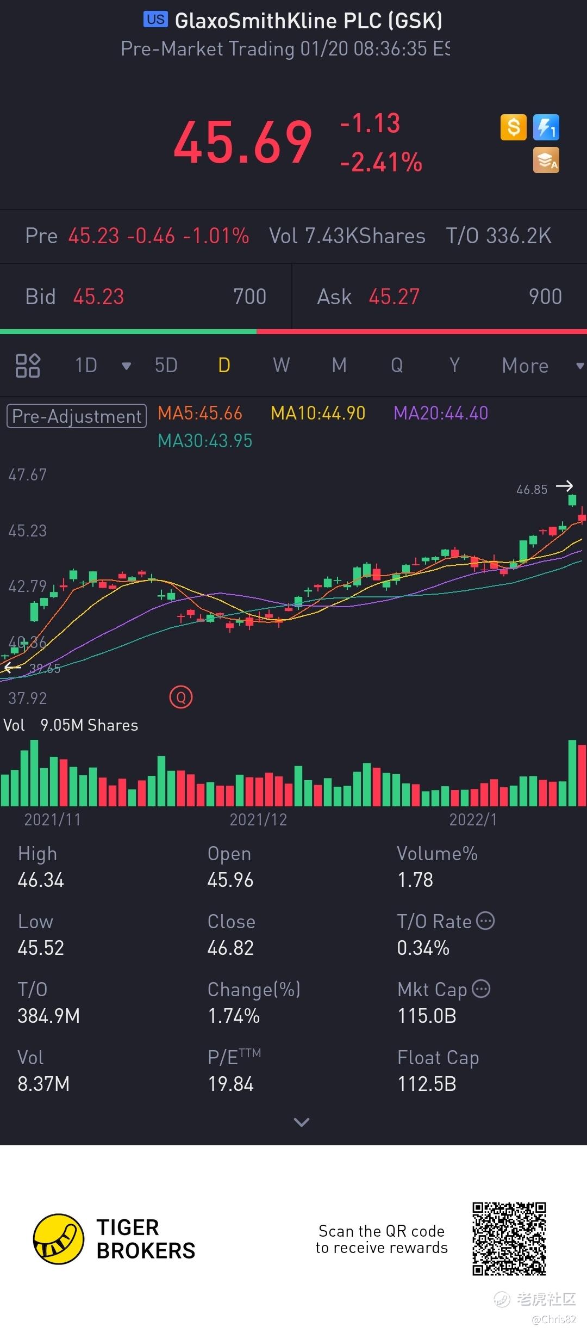Viewport: 587px width, 1333px height.
Task: Tap left arrow next to 39.65 low marker
Action: [12, 667]
